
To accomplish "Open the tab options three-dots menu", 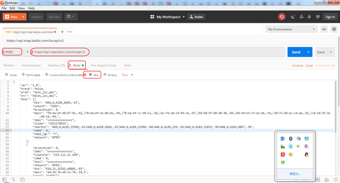I will 69,32.
